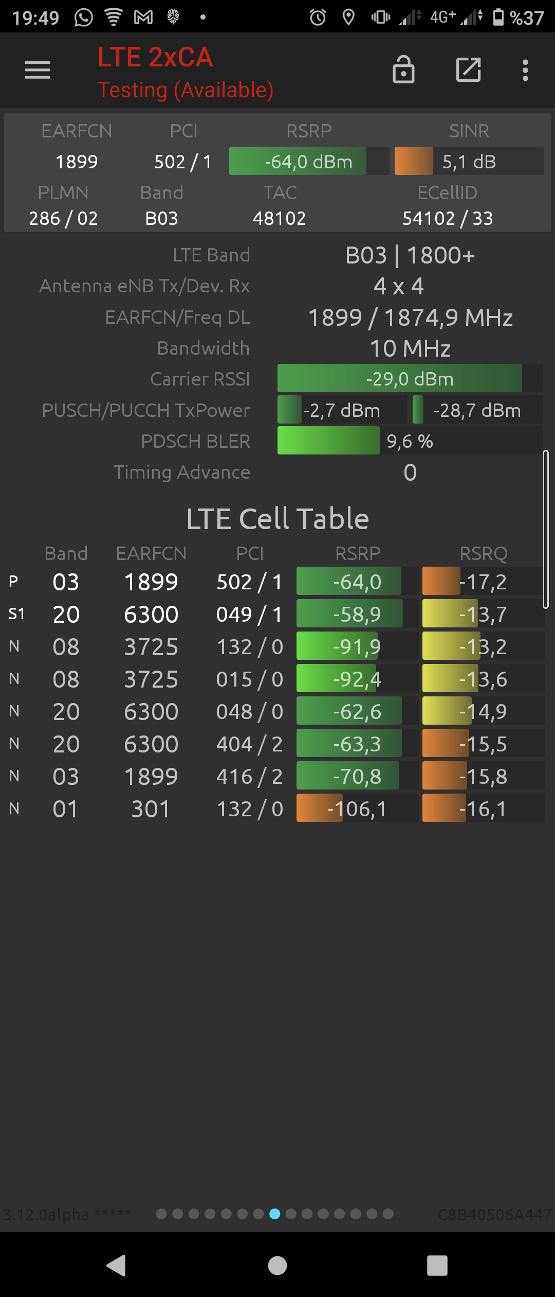Tap the neighbor row with PCI 132 / 0 on EARFCN 3725
This screenshot has width=555, height=1297.
[277, 647]
